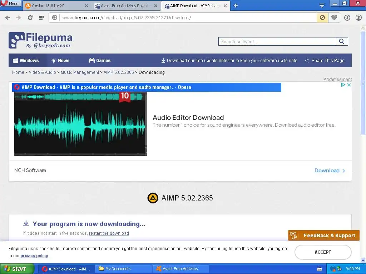
Task: Click the scrollbar up arrow
Action: tap(363, 28)
